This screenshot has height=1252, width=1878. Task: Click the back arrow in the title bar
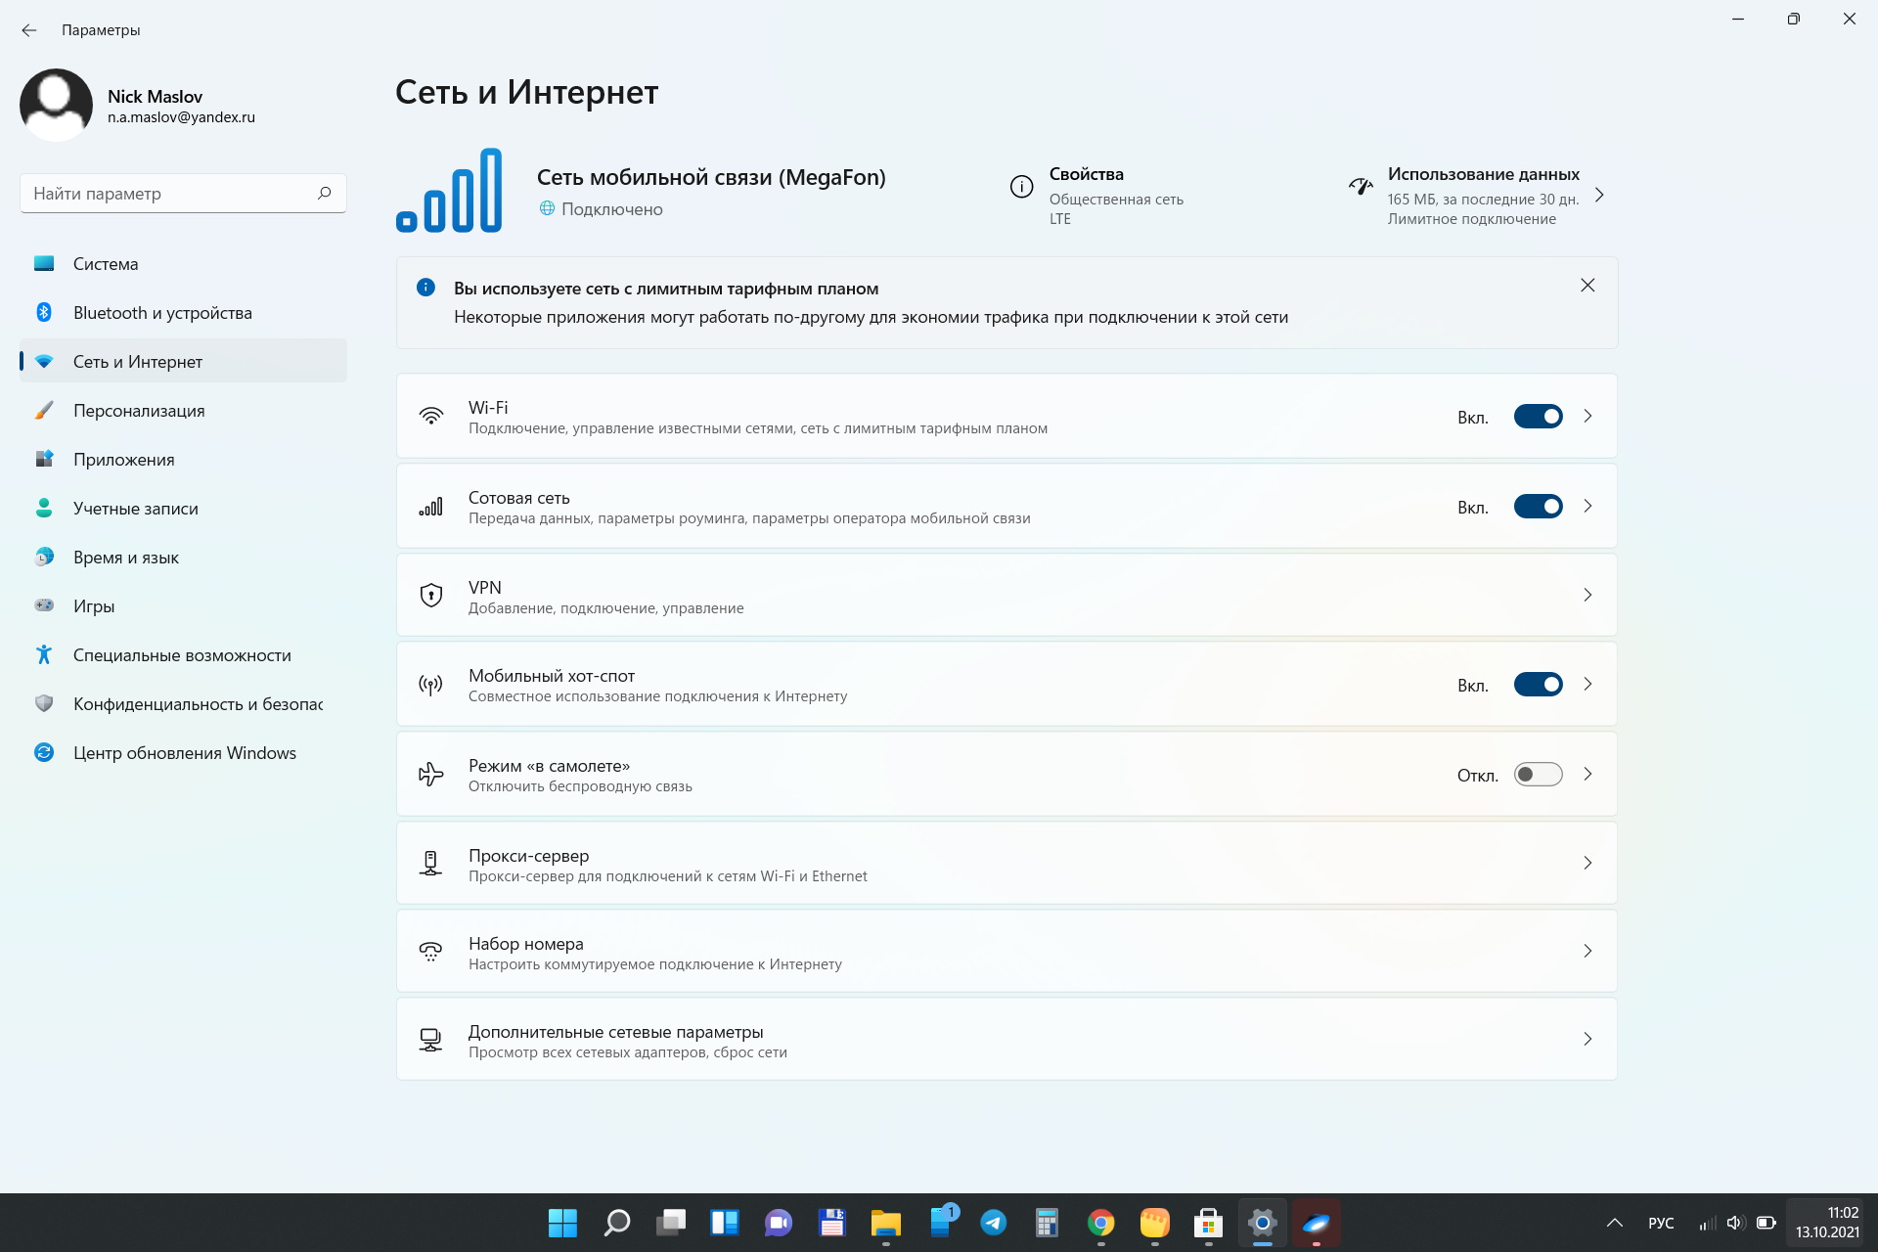point(29,30)
